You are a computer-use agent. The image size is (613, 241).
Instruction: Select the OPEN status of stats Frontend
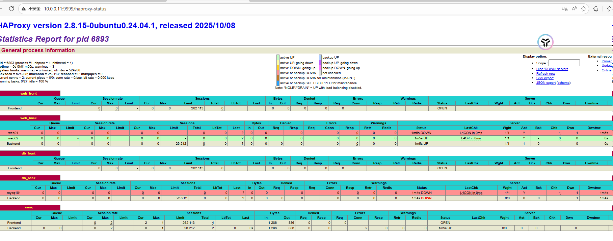pos(445,223)
